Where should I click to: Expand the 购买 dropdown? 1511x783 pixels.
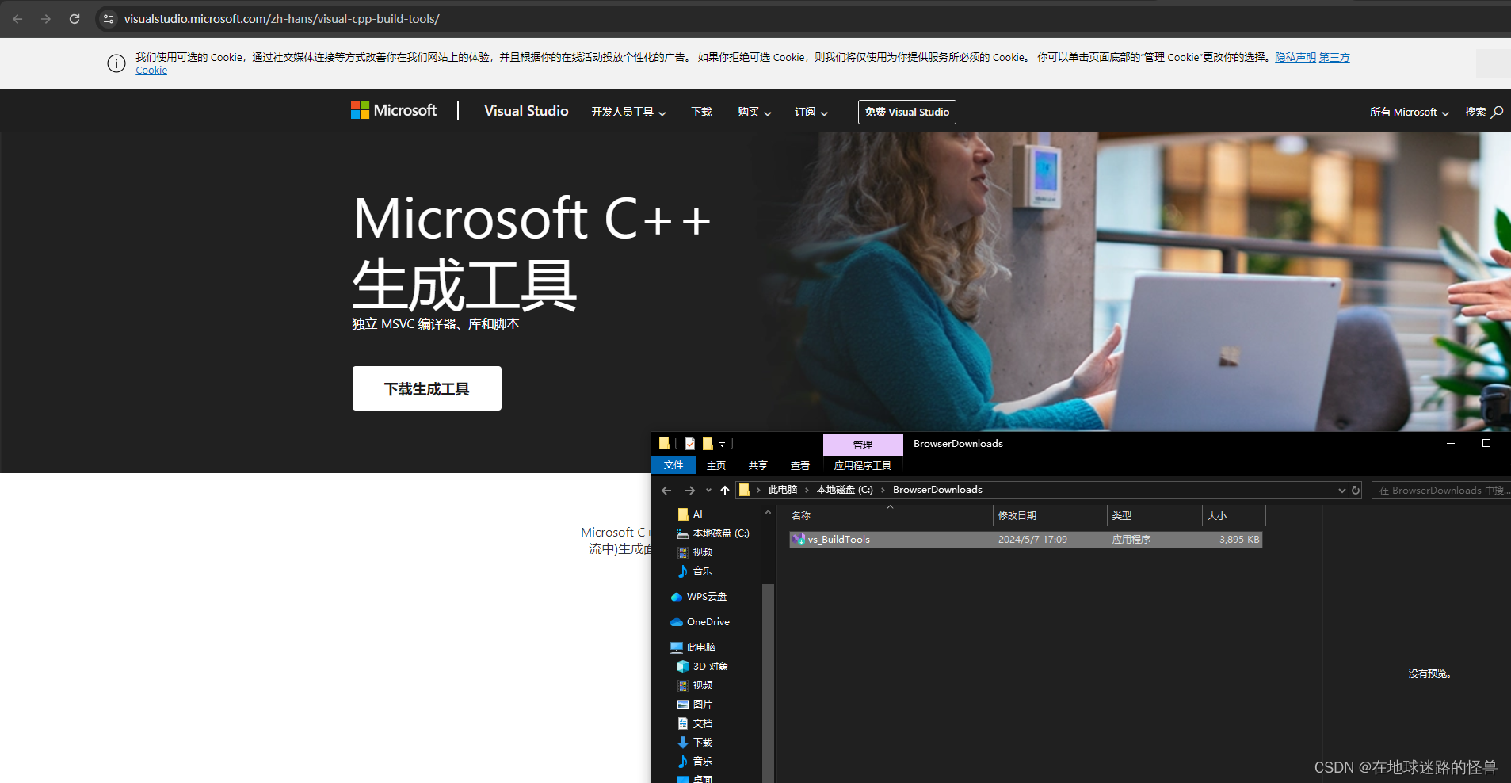[x=754, y=112]
